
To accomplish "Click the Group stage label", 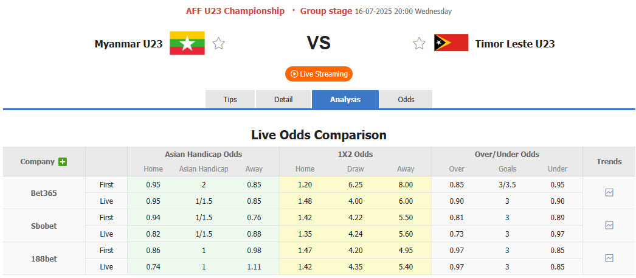I will coord(326,11).
